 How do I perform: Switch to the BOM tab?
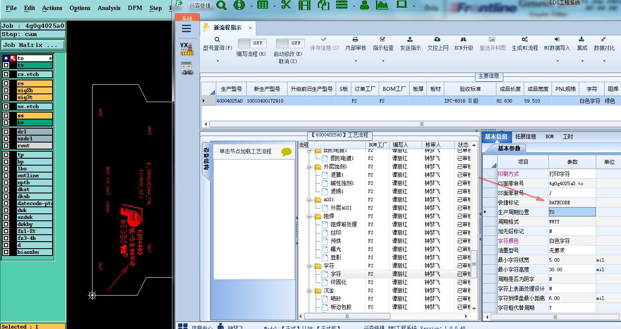coord(549,136)
